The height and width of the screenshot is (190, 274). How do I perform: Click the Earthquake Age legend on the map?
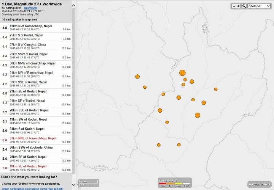tap(175, 183)
